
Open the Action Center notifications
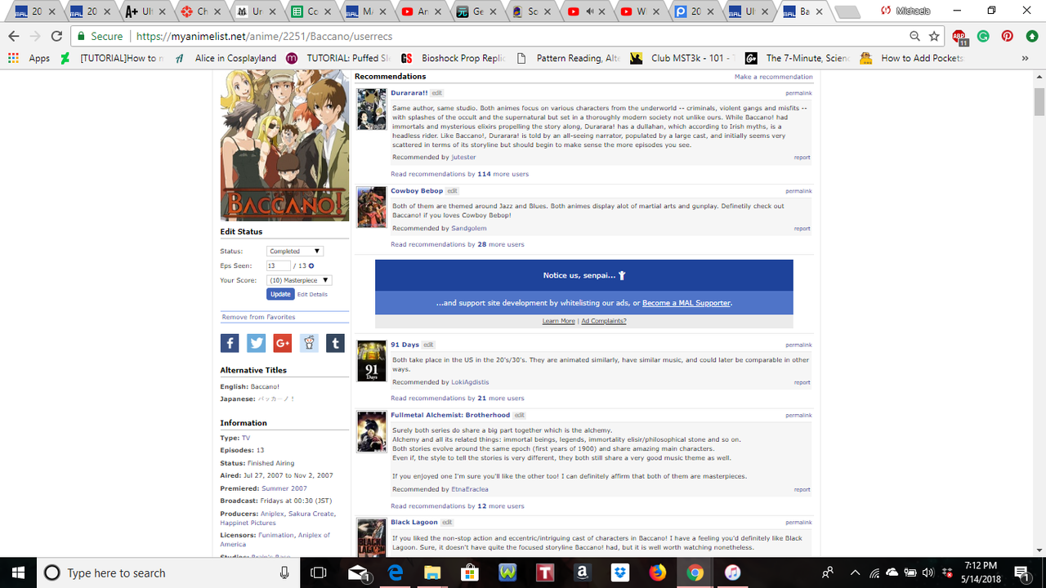pos(1021,572)
